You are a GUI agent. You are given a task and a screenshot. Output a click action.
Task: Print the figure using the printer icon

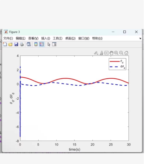(22, 44)
